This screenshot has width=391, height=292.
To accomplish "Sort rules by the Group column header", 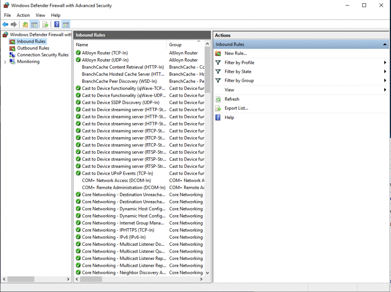I will (186, 45).
